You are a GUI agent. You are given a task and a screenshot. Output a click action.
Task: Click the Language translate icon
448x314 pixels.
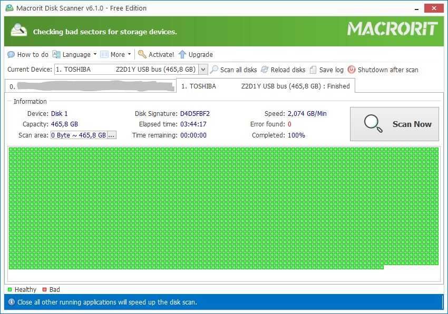point(56,54)
